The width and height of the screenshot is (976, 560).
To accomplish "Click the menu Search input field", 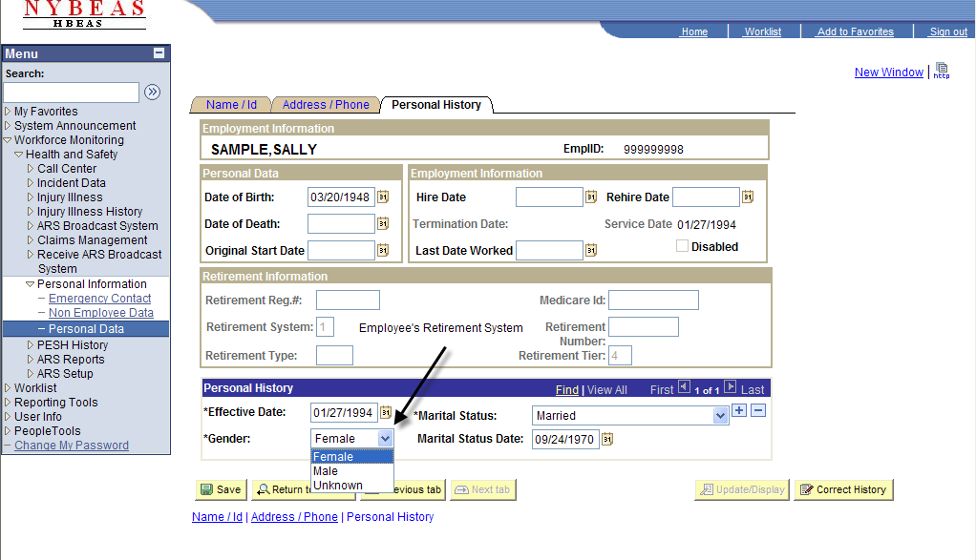I will point(71,92).
